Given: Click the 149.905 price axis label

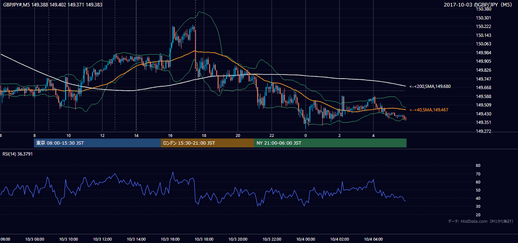Looking at the screenshot, I should click(484, 62).
